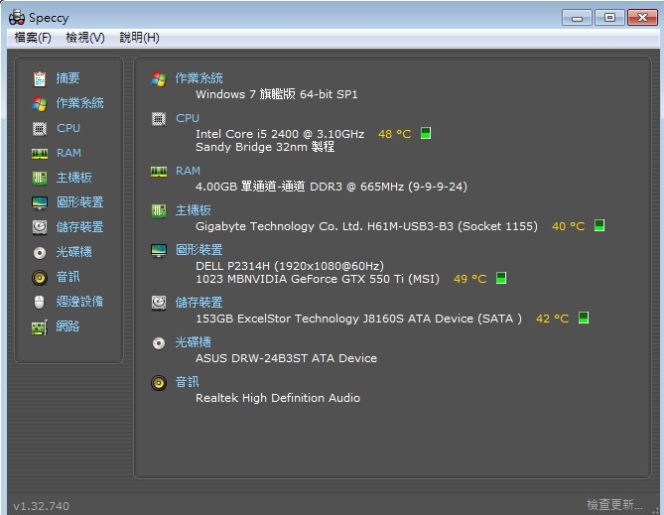Click green temperature indicator next to 48 °C
Screen dimensions: 664x515
coord(426,133)
